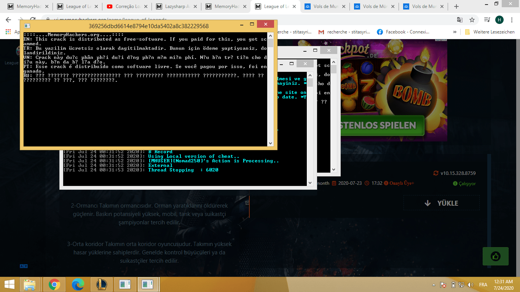The height and width of the screenshot is (292, 520).
Task: Launch Microsoft Edge from the taskbar
Action: (78, 284)
